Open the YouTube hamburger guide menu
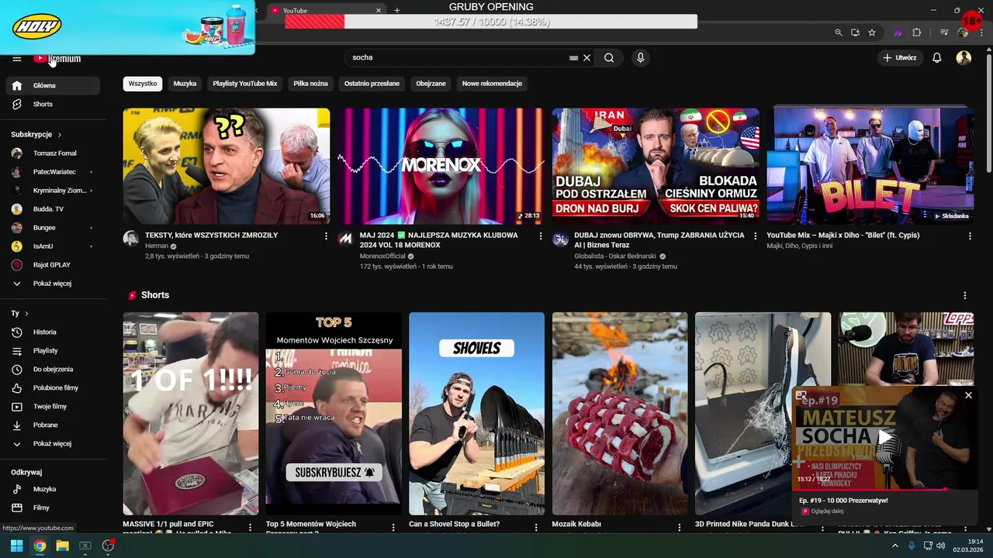The width and height of the screenshot is (993, 558). (x=16, y=59)
